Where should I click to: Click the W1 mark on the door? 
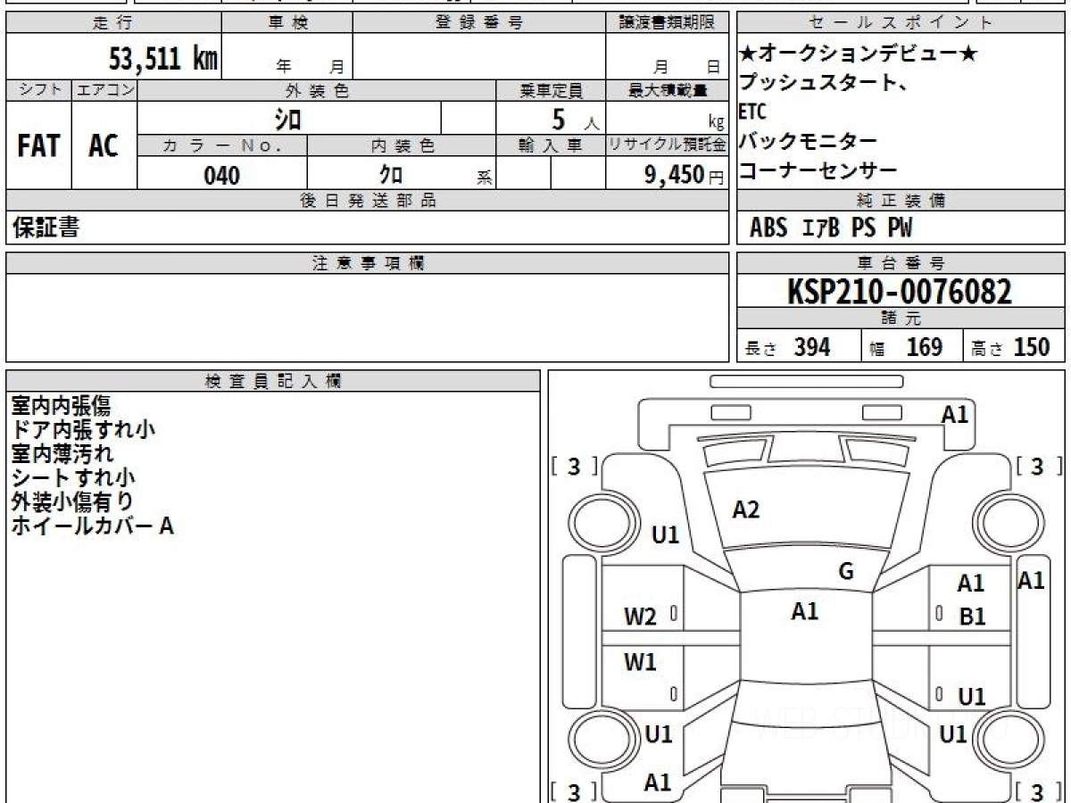click(x=640, y=662)
